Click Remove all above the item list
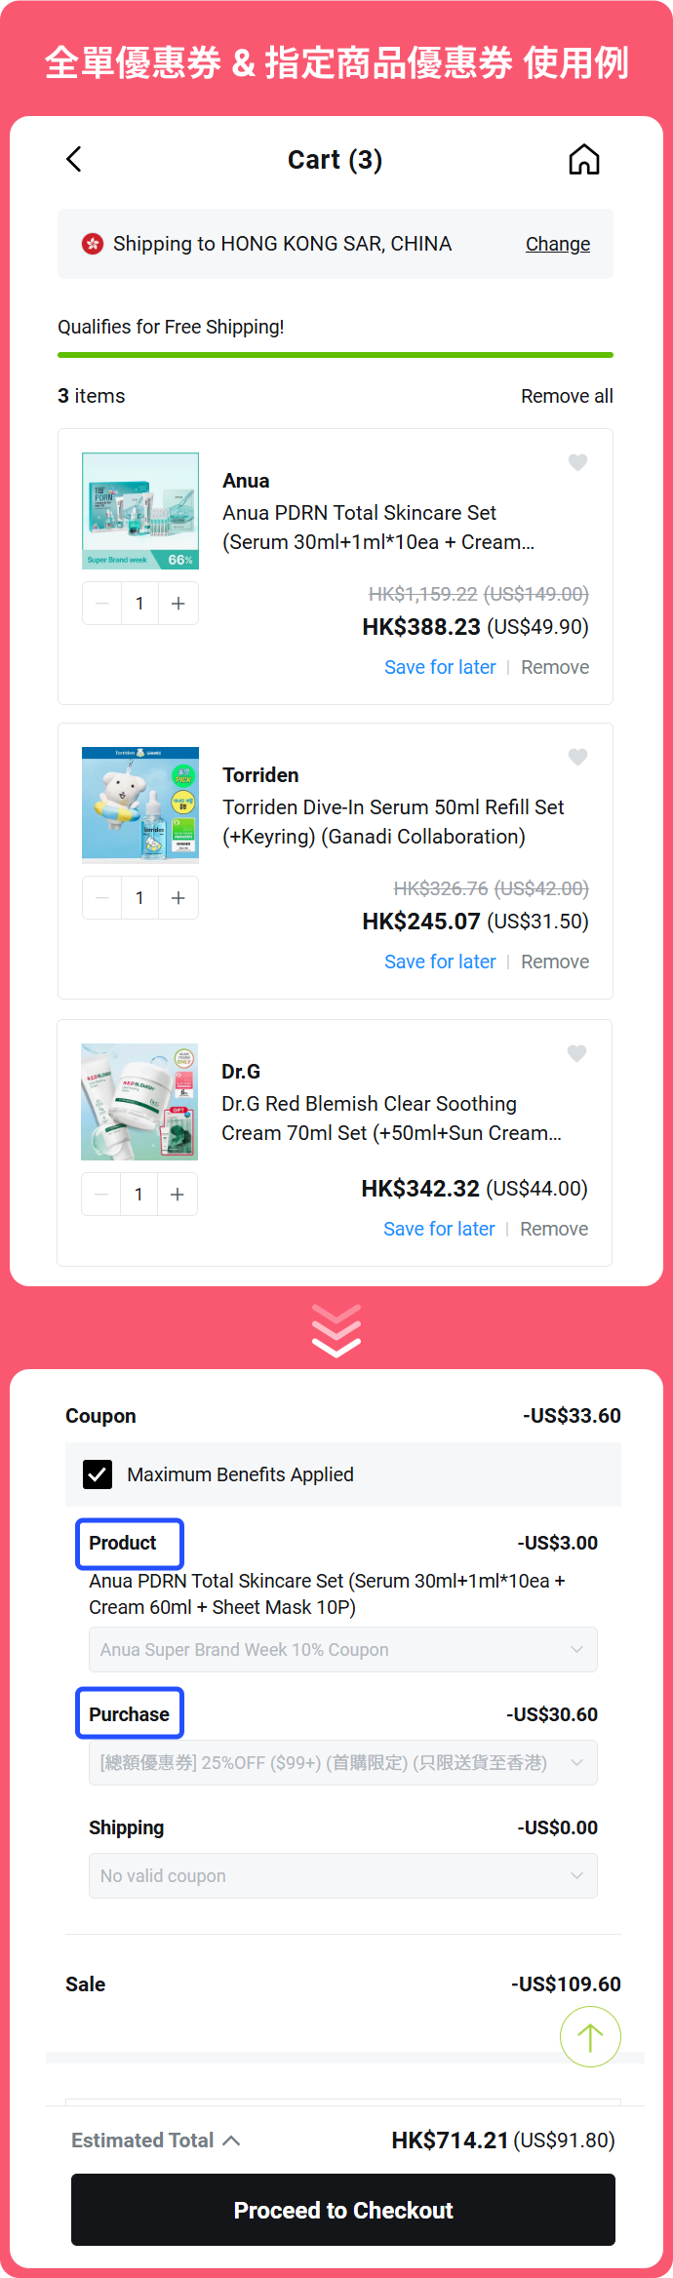The image size is (673, 2278). pyautogui.click(x=567, y=396)
